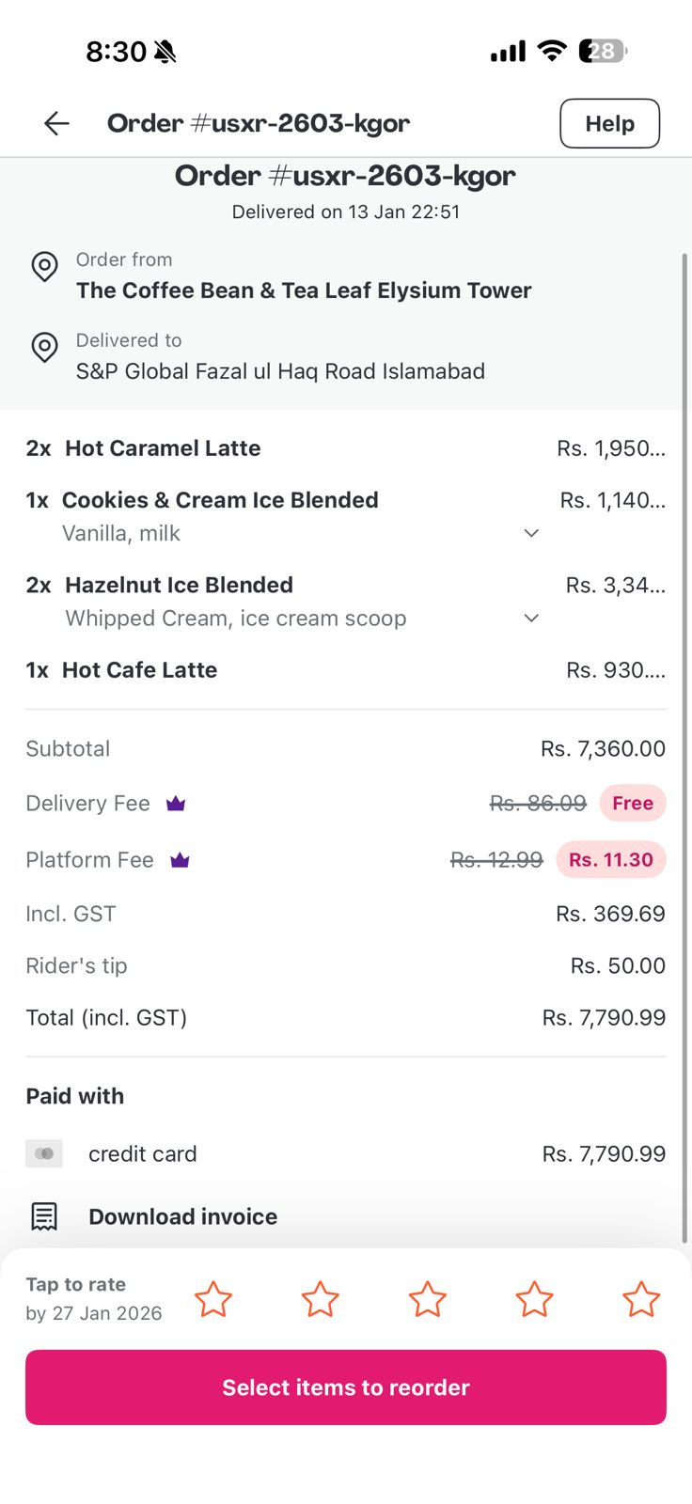Click the vertical scrollbar on the right
The image size is (692, 1504).
tap(684, 658)
